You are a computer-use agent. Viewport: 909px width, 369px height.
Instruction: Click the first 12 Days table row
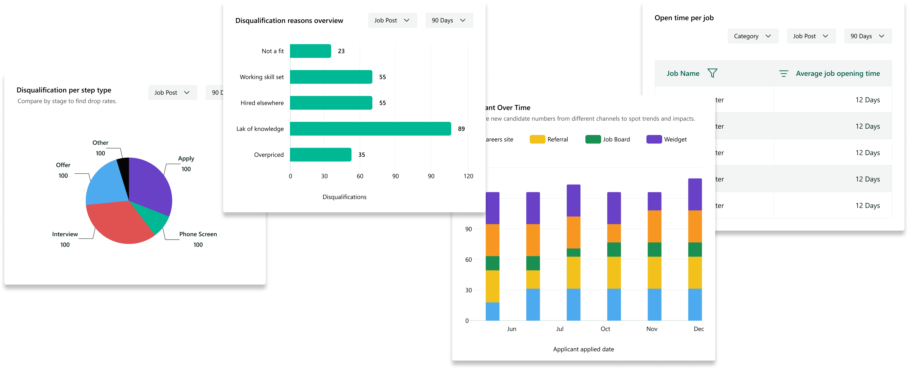[x=867, y=100]
